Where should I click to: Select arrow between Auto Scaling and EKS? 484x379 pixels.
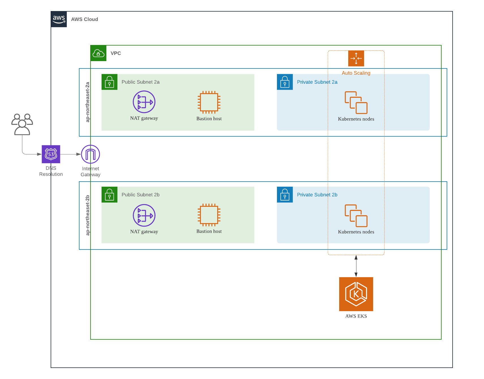pyautogui.click(x=356, y=266)
